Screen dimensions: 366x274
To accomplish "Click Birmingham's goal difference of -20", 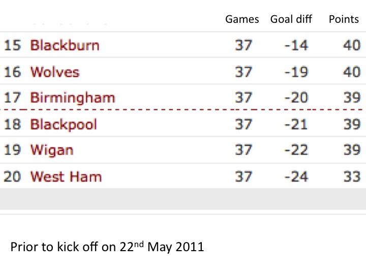I will click(x=296, y=97).
